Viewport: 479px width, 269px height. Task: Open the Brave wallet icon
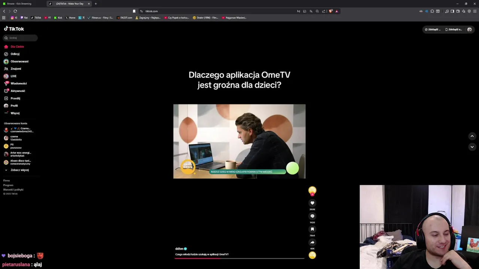458,11
